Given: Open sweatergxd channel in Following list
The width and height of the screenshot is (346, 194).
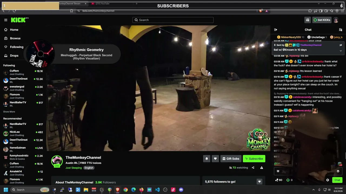Looking at the screenshot, I should coord(23,88).
